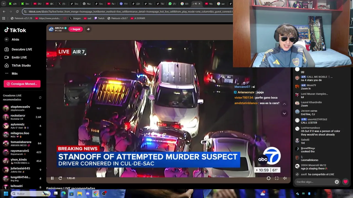The image size is (353, 198).
Task: Open Microsoft Edge from the taskbar
Action: click(x=63, y=194)
